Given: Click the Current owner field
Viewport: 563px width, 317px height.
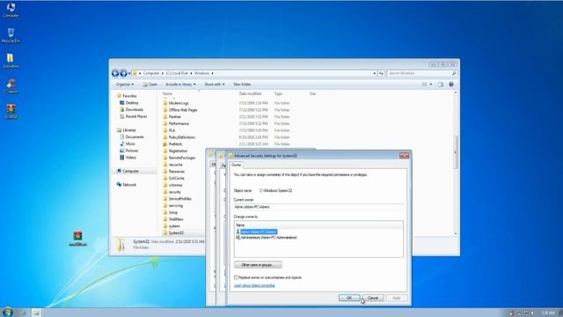Looking at the screenshot, I should [318, 207].
